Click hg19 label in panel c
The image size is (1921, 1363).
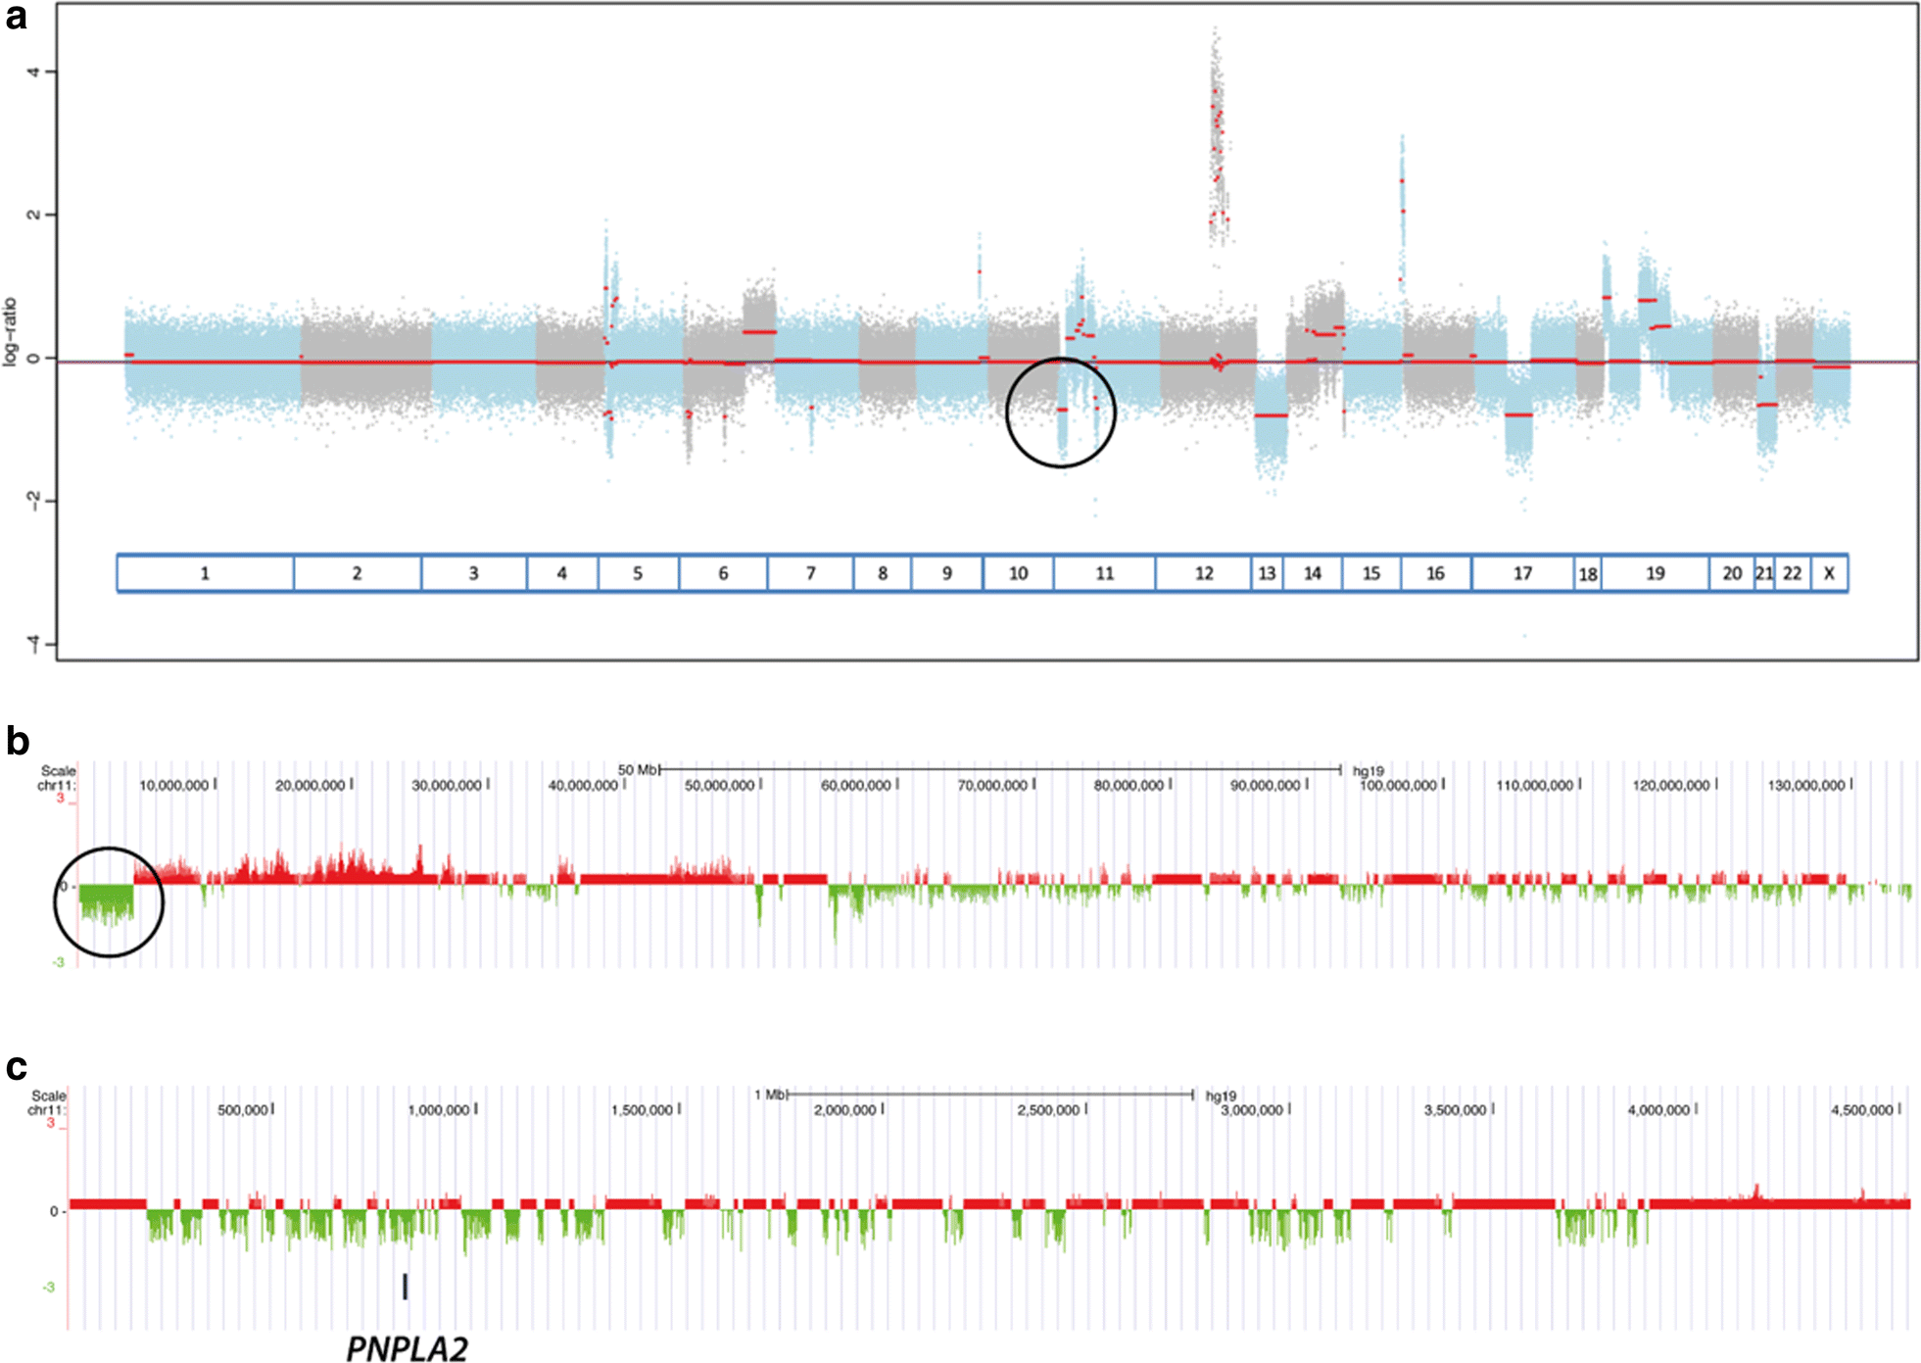click(x=1221, y=1095)
